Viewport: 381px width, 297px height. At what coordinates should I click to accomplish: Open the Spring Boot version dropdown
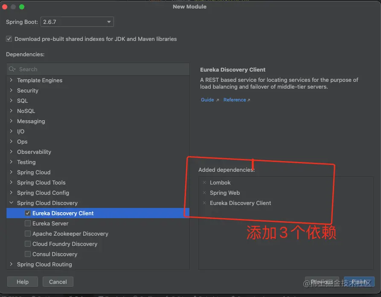tap(77, 22)
